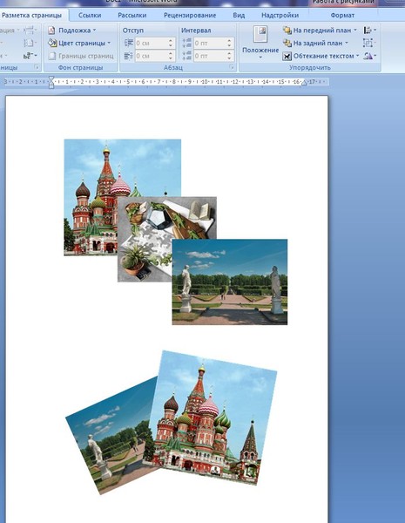Open the page setup dialog launcher

37,67
